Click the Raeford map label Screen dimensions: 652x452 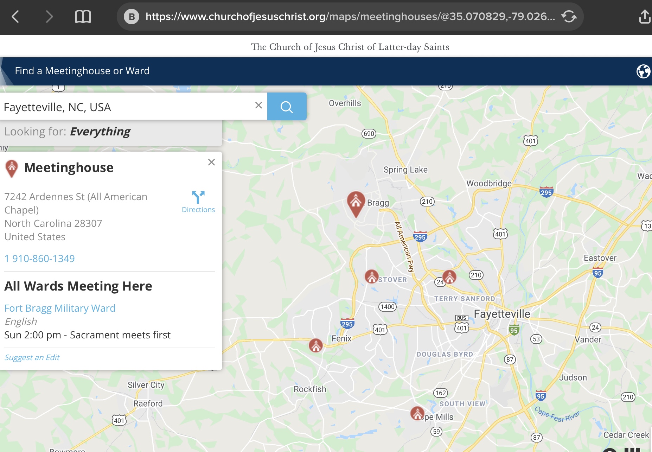click(148, 403)
